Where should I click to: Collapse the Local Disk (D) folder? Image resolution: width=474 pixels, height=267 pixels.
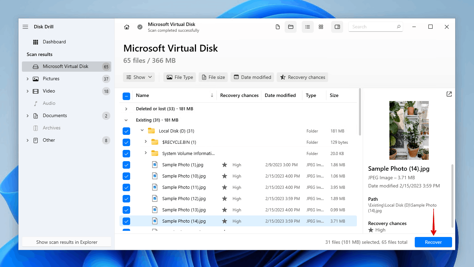pos(142,130)
